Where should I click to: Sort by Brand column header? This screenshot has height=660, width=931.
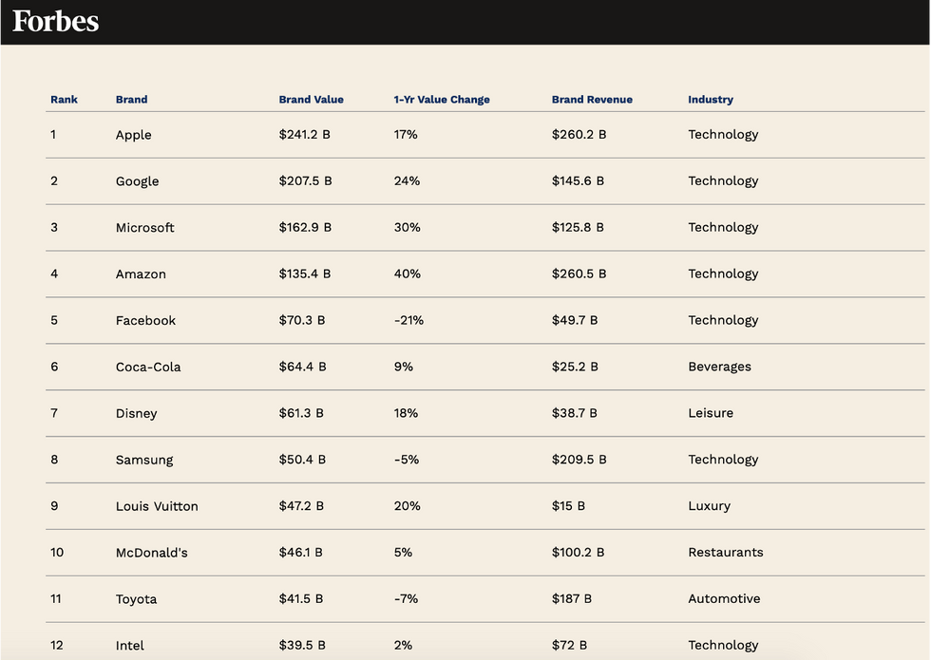coord(131,100)
